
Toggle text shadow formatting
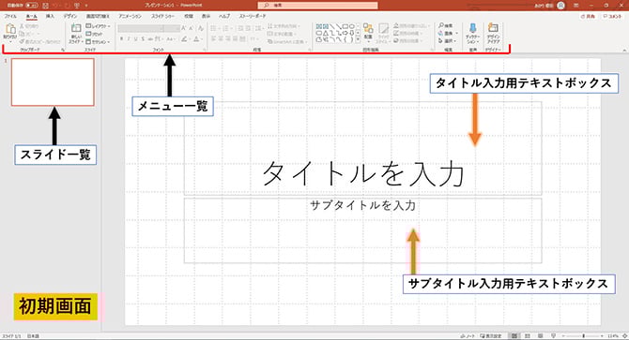click(x=143, y=39)
